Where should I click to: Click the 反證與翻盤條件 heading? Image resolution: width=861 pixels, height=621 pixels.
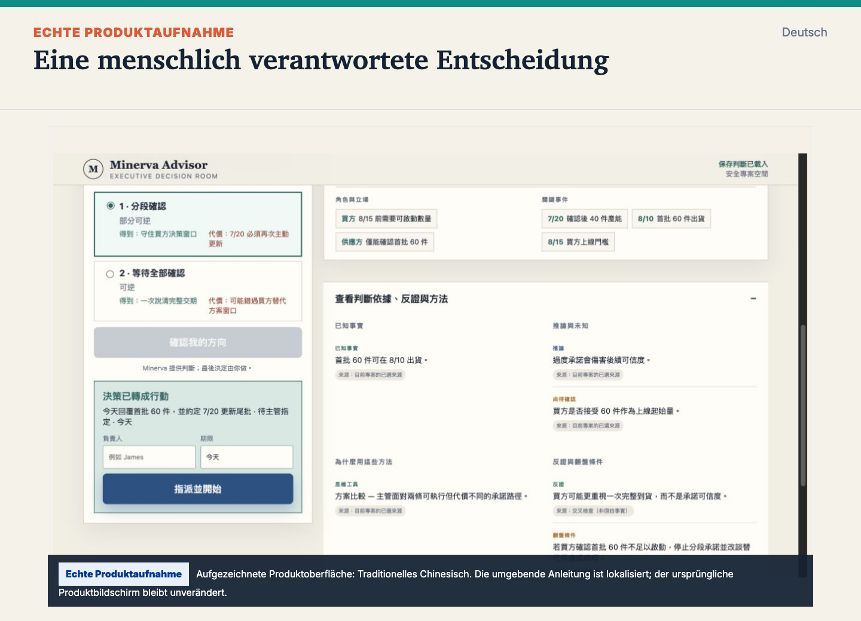578,462
